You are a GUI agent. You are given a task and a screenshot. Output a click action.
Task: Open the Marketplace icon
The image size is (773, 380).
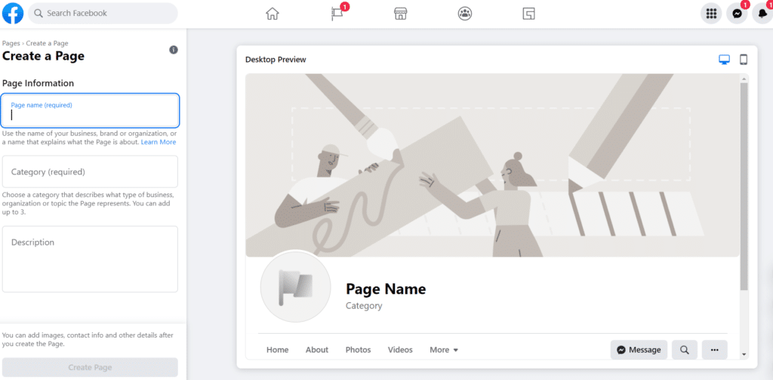[x=400, y=14]
